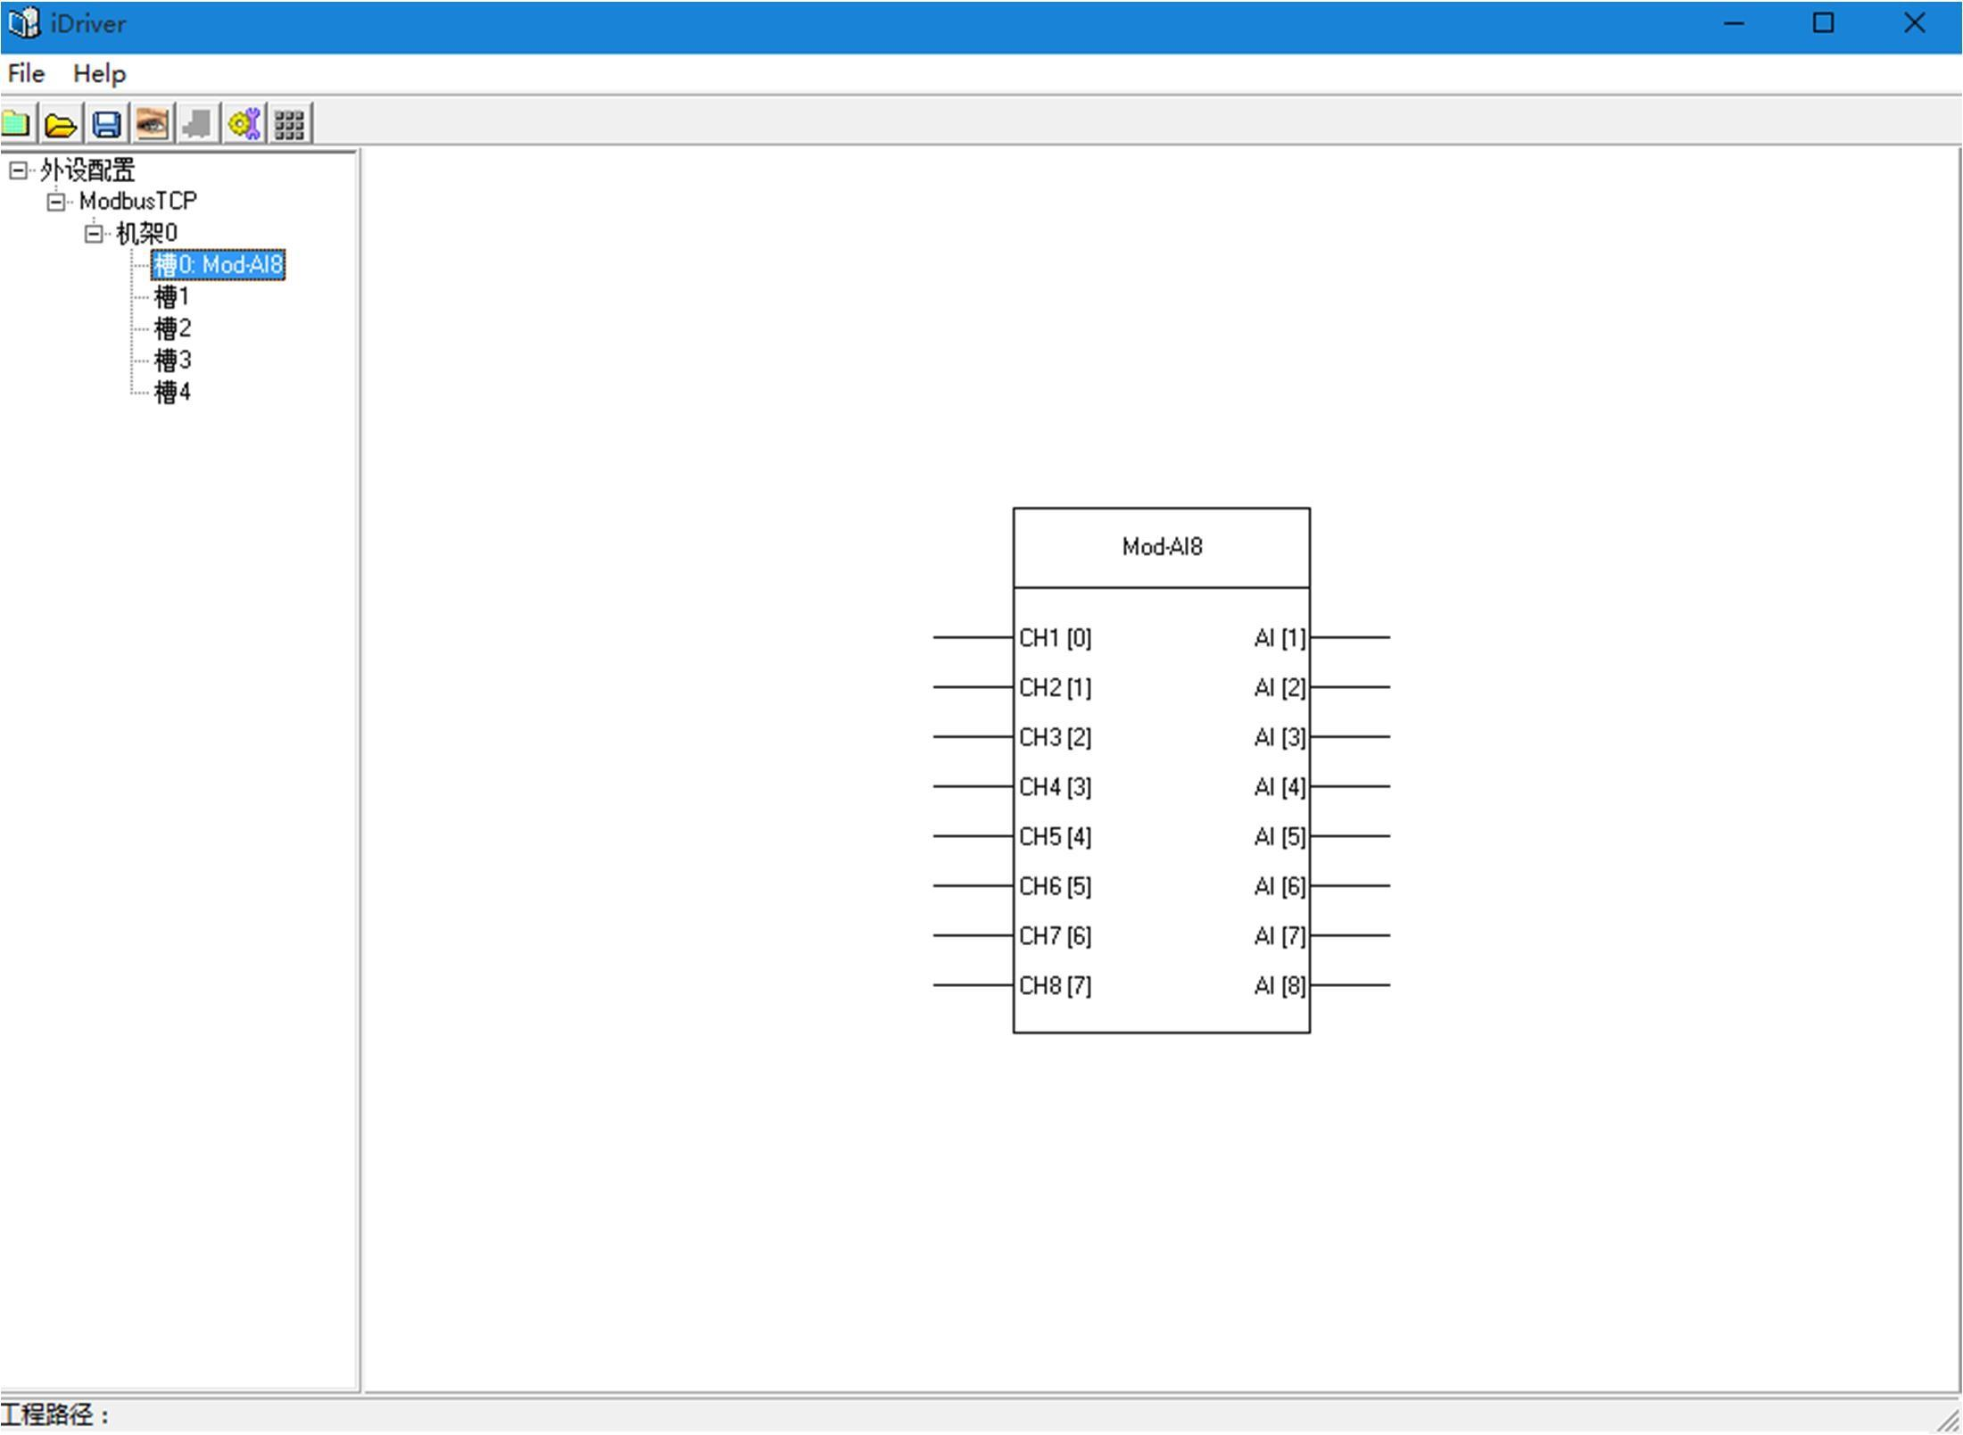Screen dimensions: 1963x1435
Task: Select slot 槽1 in the tree
Action: [x=172, y=296]
